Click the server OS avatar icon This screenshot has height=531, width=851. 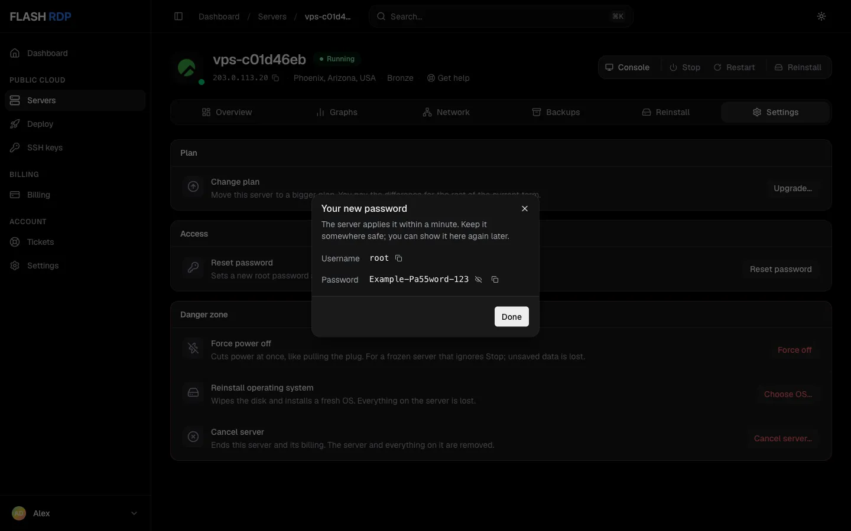(x=187, y=68)
